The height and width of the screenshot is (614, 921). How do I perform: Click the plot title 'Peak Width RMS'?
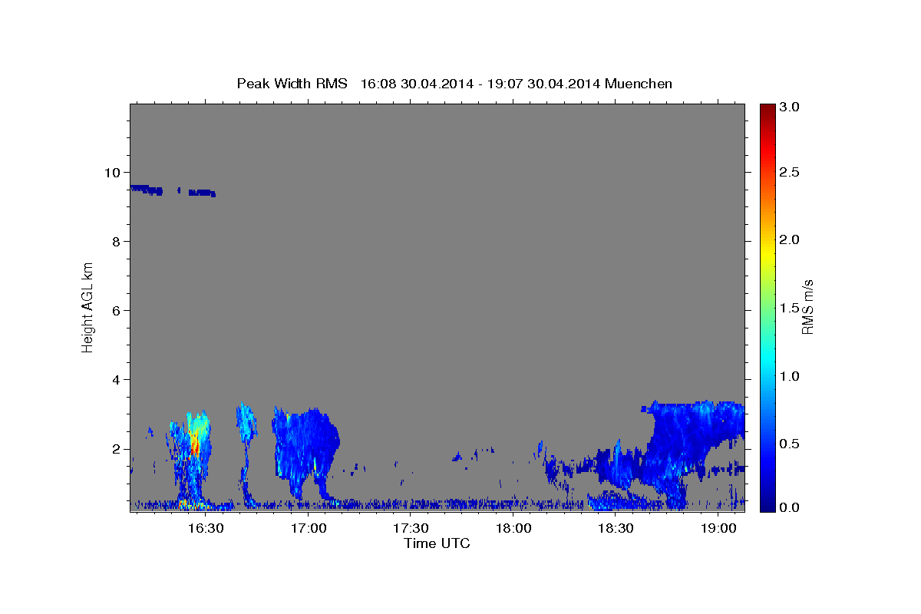[292, 84]
